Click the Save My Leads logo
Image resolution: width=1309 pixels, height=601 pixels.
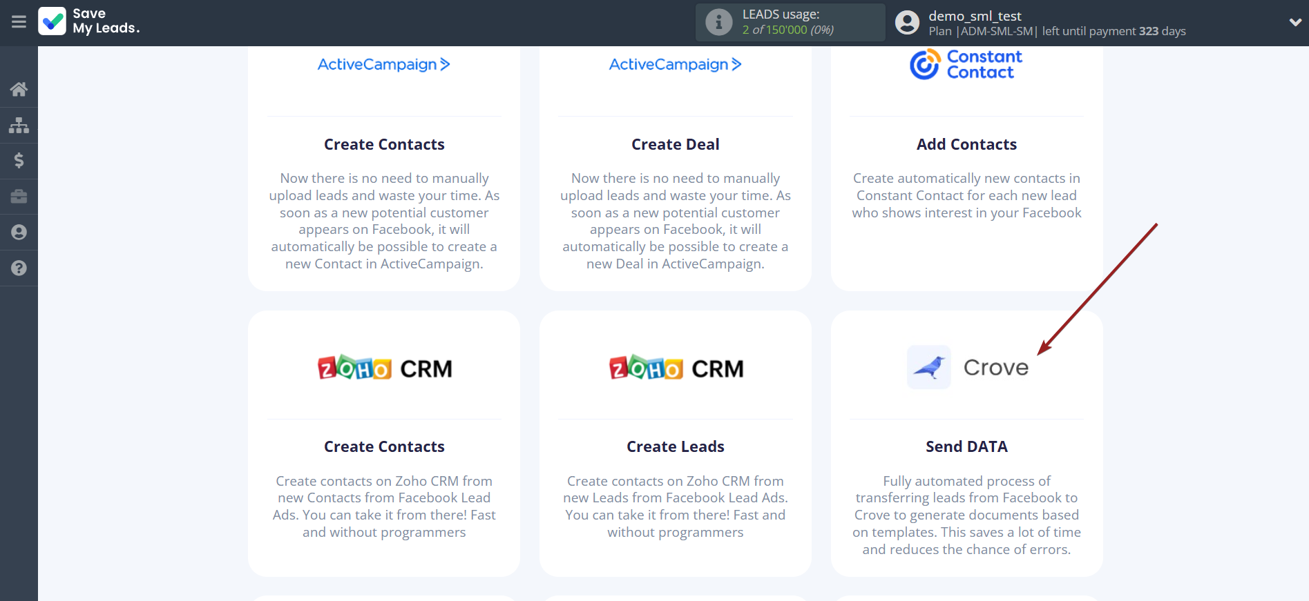point(89,21)
